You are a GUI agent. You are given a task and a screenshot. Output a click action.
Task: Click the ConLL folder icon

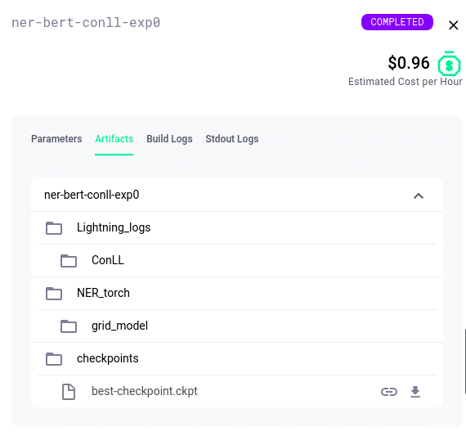(x=69, y=261)
